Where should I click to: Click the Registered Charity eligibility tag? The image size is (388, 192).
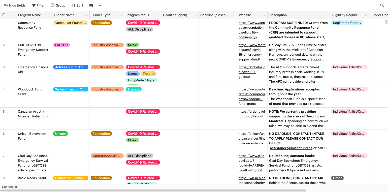[347, 23]
